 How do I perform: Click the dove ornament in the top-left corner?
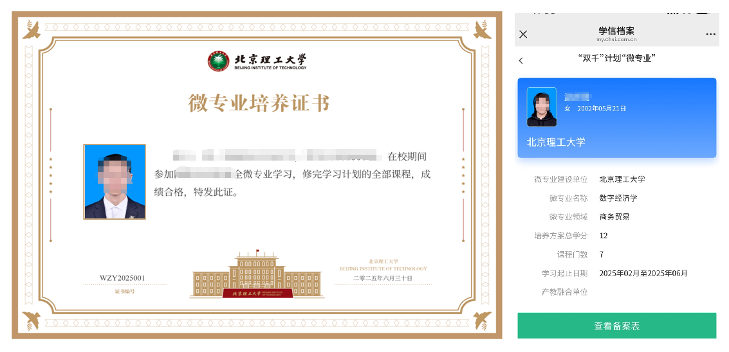[x=32, y=30]
